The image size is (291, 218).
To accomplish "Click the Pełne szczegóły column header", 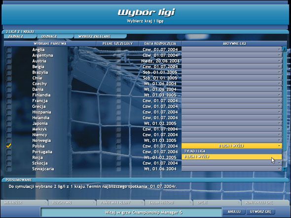I will click(117, 44).
